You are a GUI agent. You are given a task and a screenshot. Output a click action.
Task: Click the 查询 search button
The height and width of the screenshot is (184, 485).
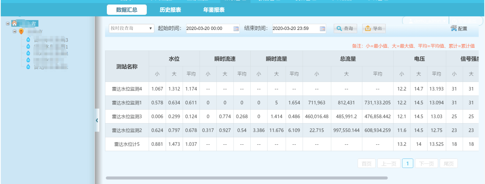tap(346, 28)
